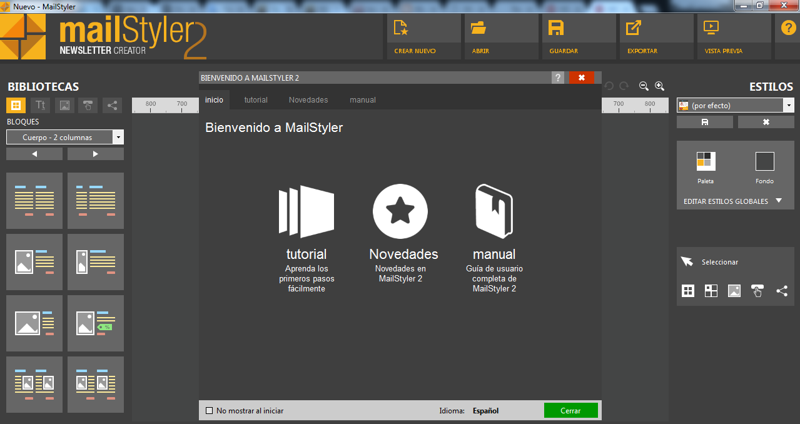Open the '(por efecto)' style dropdown
800x424 pixels.
click(x=736, y=105)
